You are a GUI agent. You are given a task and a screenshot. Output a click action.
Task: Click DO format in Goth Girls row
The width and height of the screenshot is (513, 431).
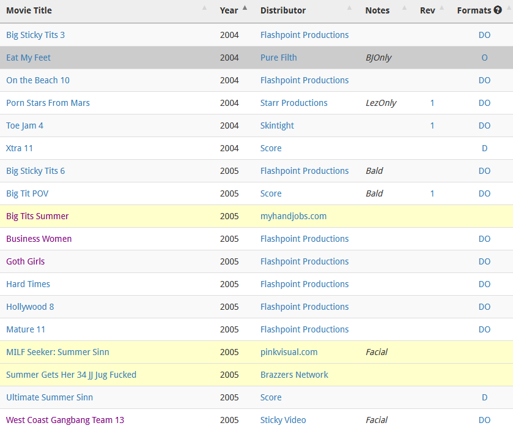pyautogui.click(x=484, y=261)
